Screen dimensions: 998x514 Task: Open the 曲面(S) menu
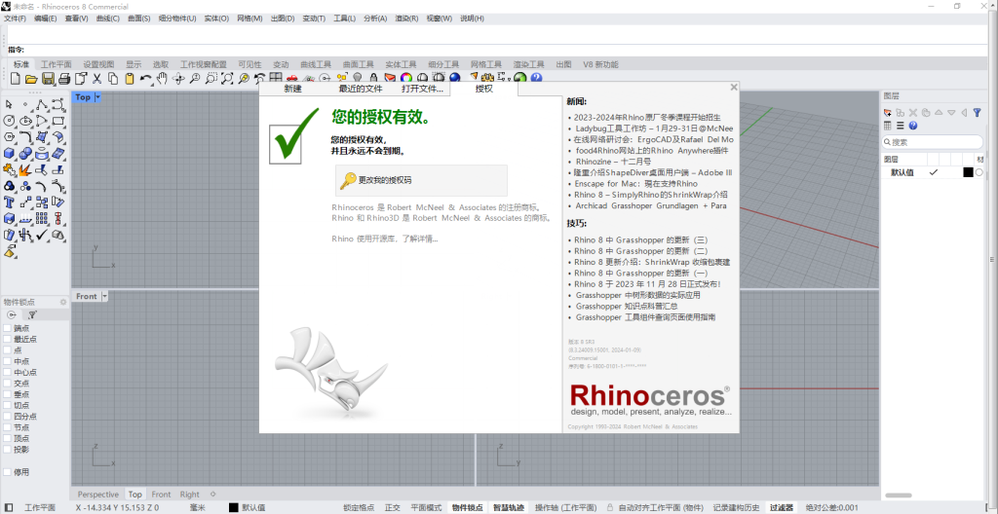coord(138,18)
